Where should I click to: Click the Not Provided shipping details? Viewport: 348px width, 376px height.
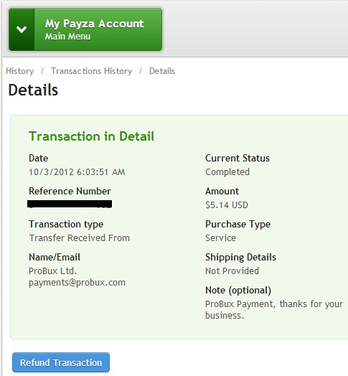(232, 271)
